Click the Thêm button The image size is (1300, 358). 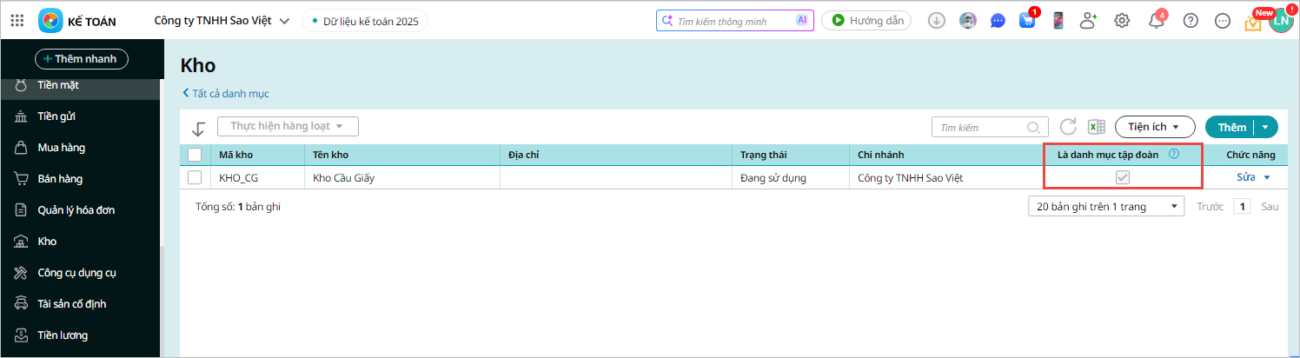point(1231,127)
